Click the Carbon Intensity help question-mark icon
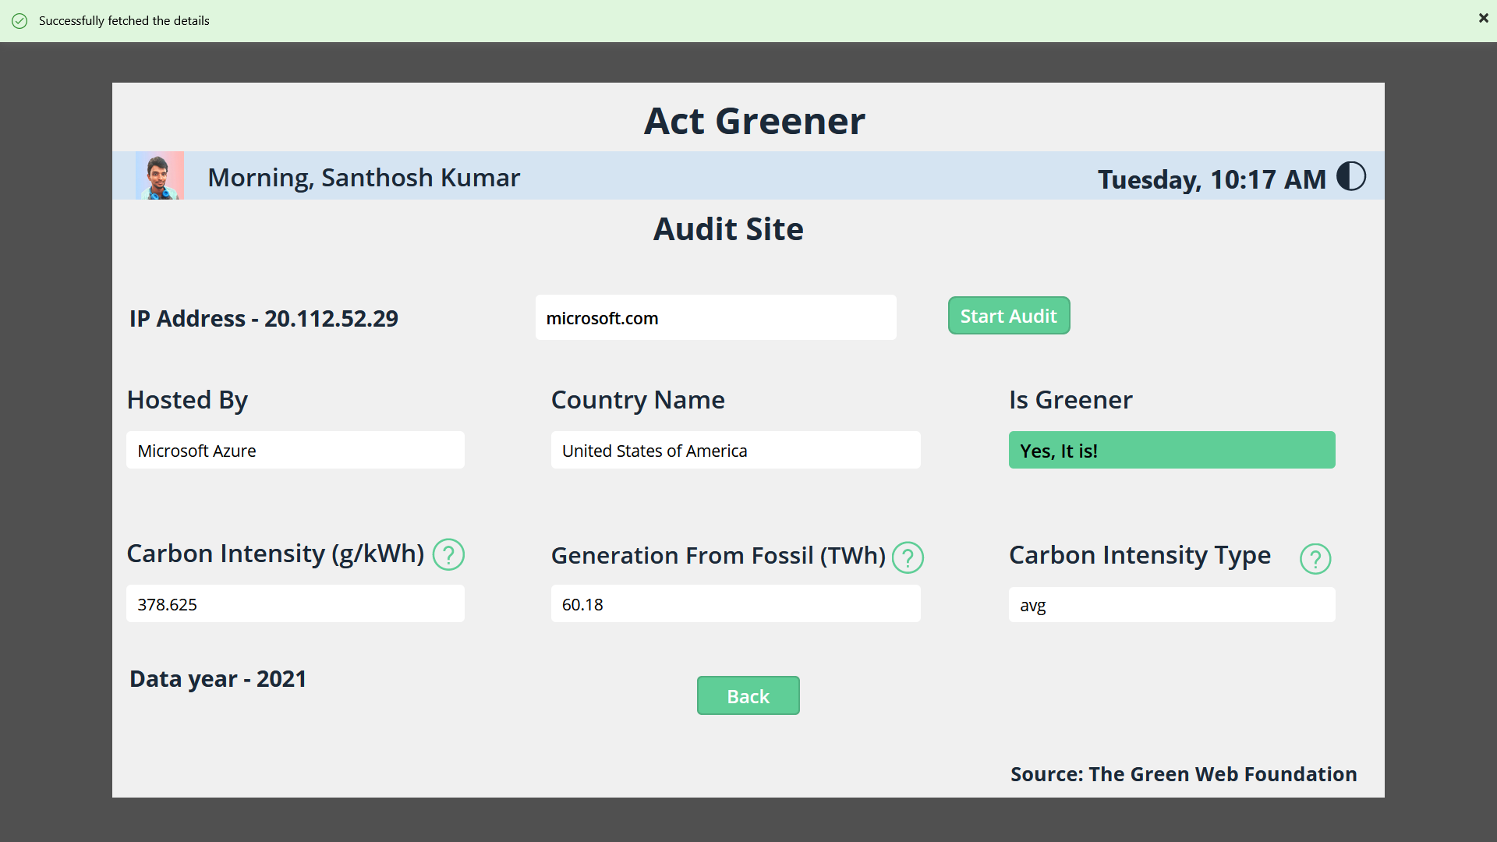 (x=448, y=554)
